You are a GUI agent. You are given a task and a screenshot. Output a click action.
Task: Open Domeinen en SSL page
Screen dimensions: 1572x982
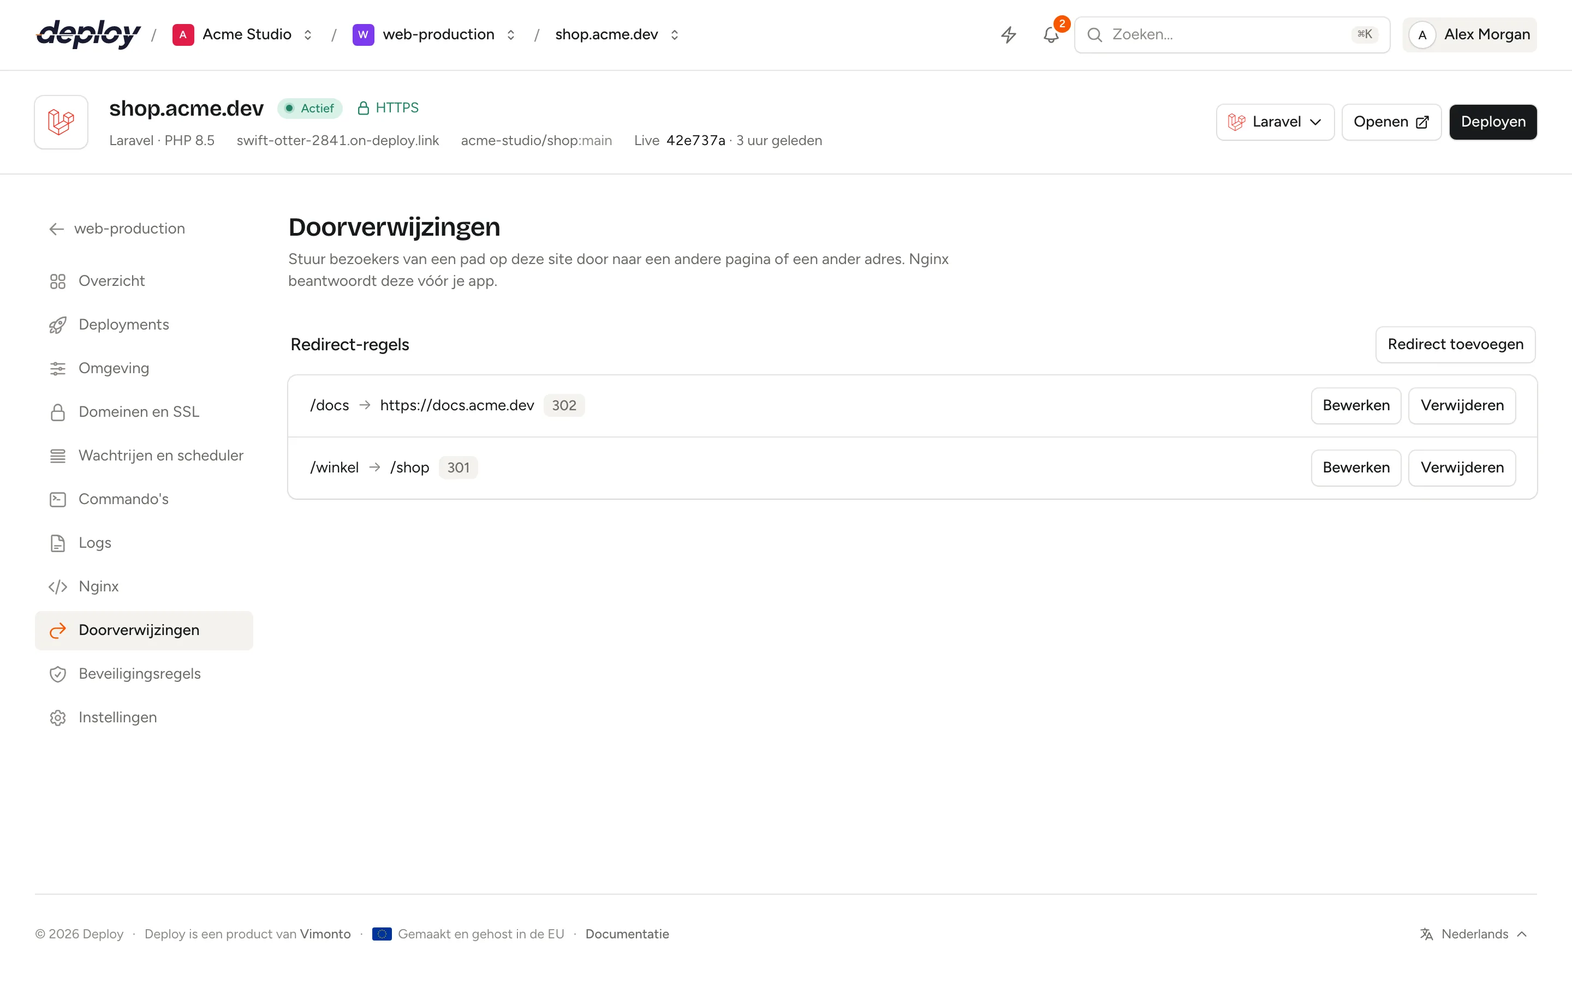click(144, 412)
